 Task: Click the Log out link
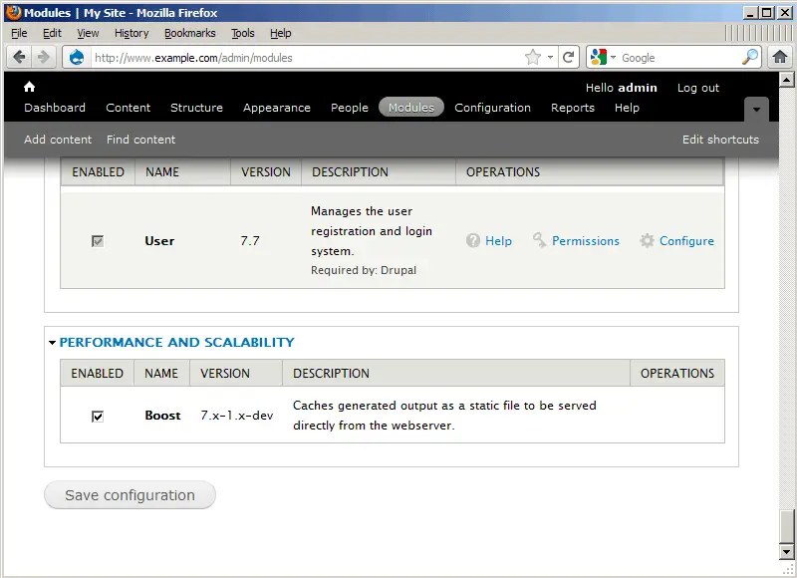pos(698,88)
